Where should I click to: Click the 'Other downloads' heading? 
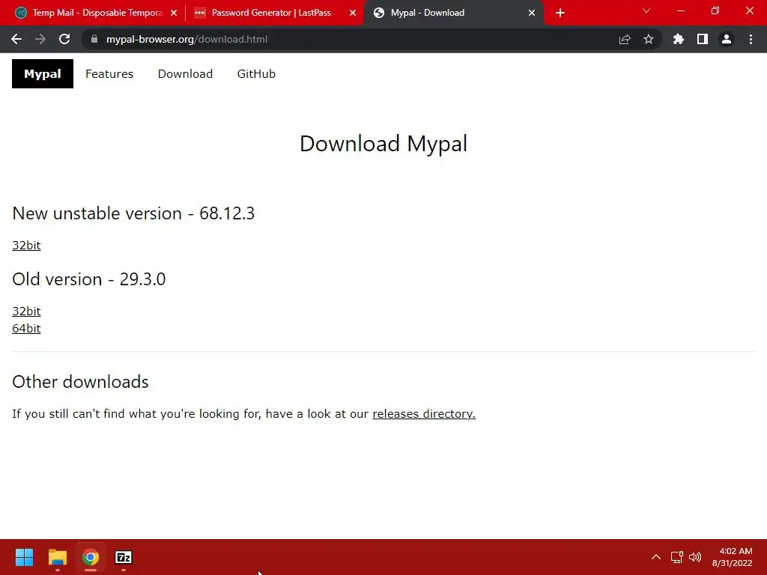point(80,382)
